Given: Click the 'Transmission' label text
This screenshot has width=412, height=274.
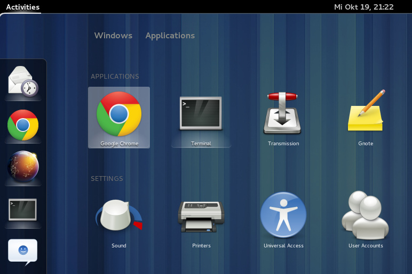Looking at the screenshot, I should pyautogui.click(x=283, y=144).
